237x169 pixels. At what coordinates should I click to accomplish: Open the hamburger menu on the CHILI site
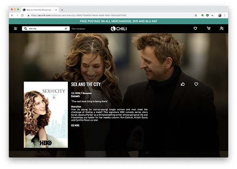(15, 28)
